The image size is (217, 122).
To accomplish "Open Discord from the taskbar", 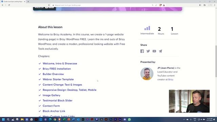I will point(125,119).
